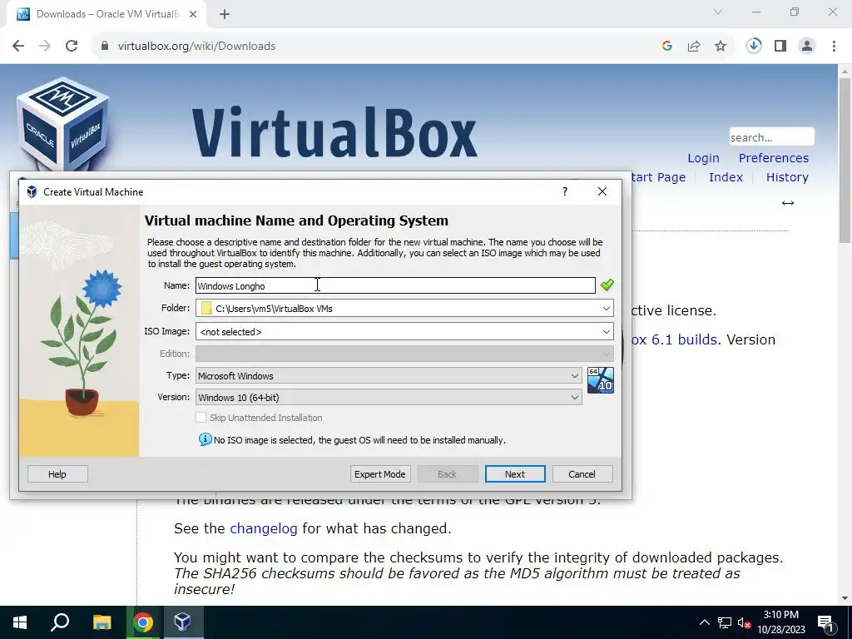Click the webpage search box

771,137
